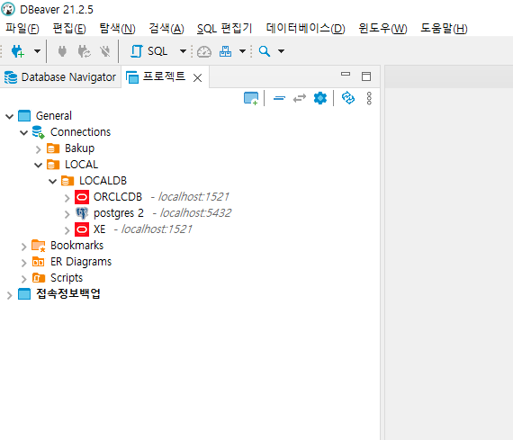Select the ORCLCDB connection label

[118, 197]
